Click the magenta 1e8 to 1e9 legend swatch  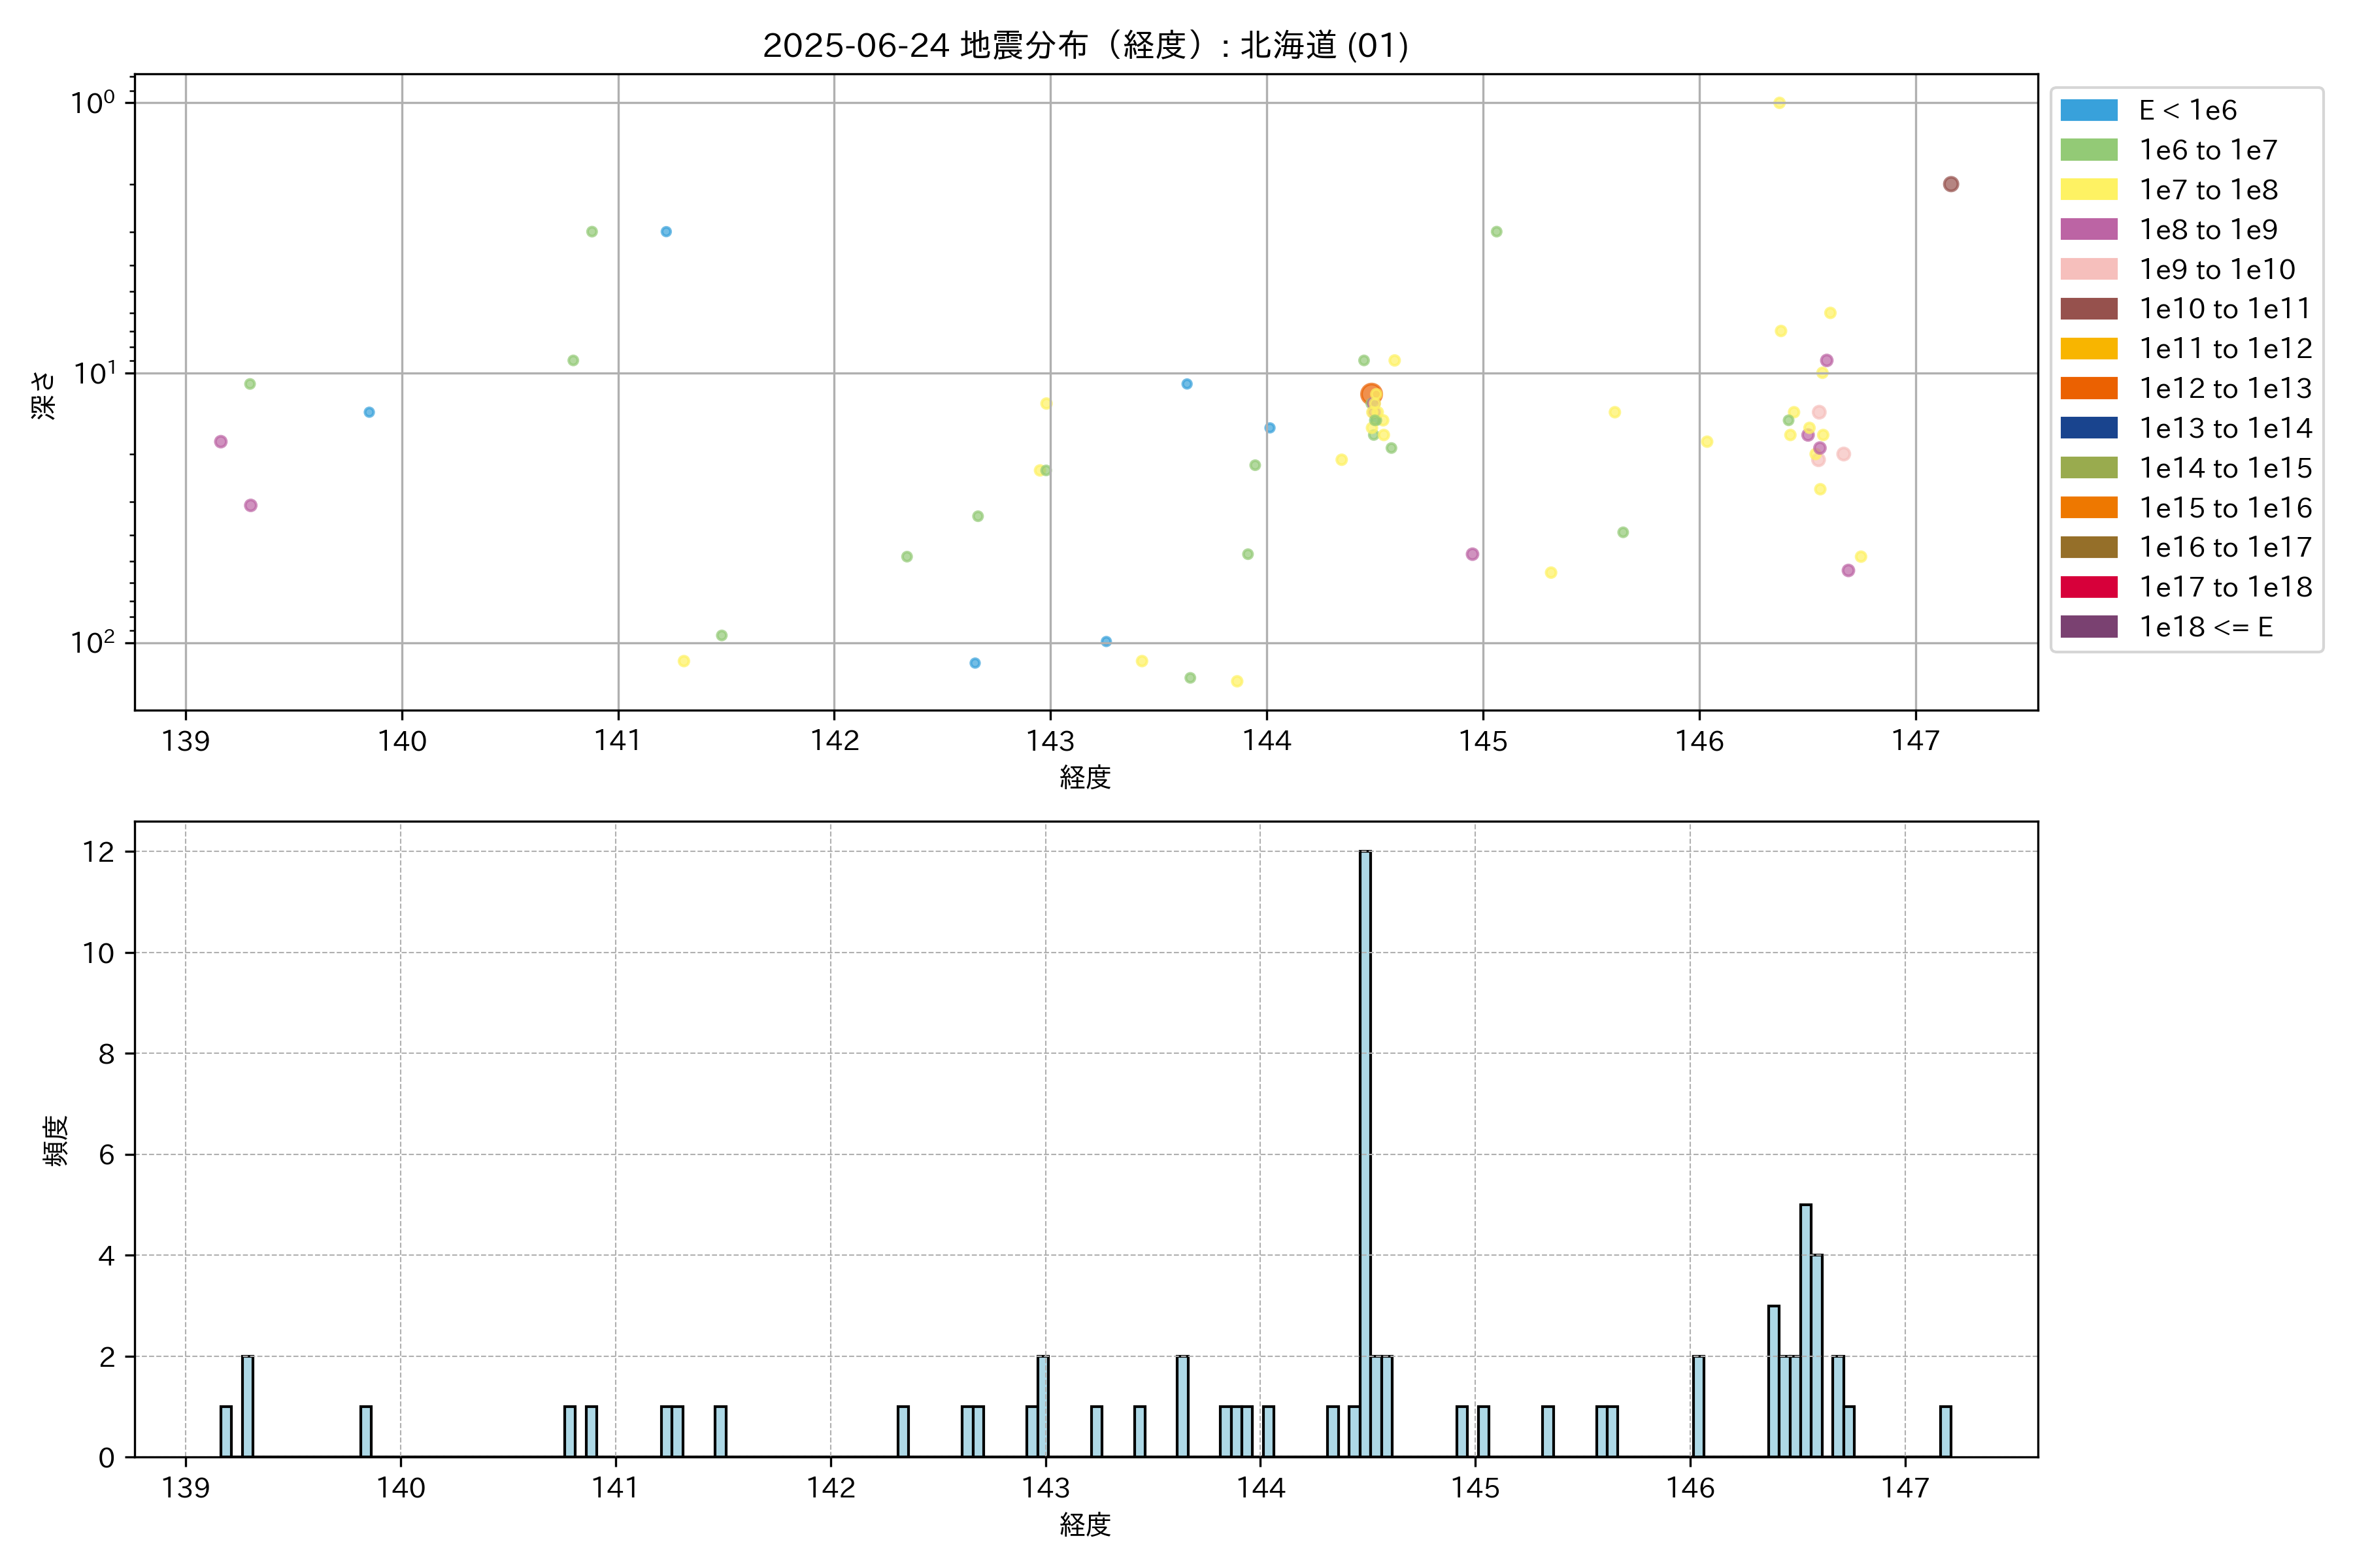2088,229
